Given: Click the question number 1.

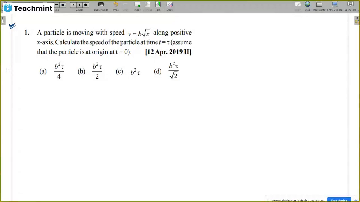Looking at the screenshot, I should pyautogui.click(x=27, y=33).
